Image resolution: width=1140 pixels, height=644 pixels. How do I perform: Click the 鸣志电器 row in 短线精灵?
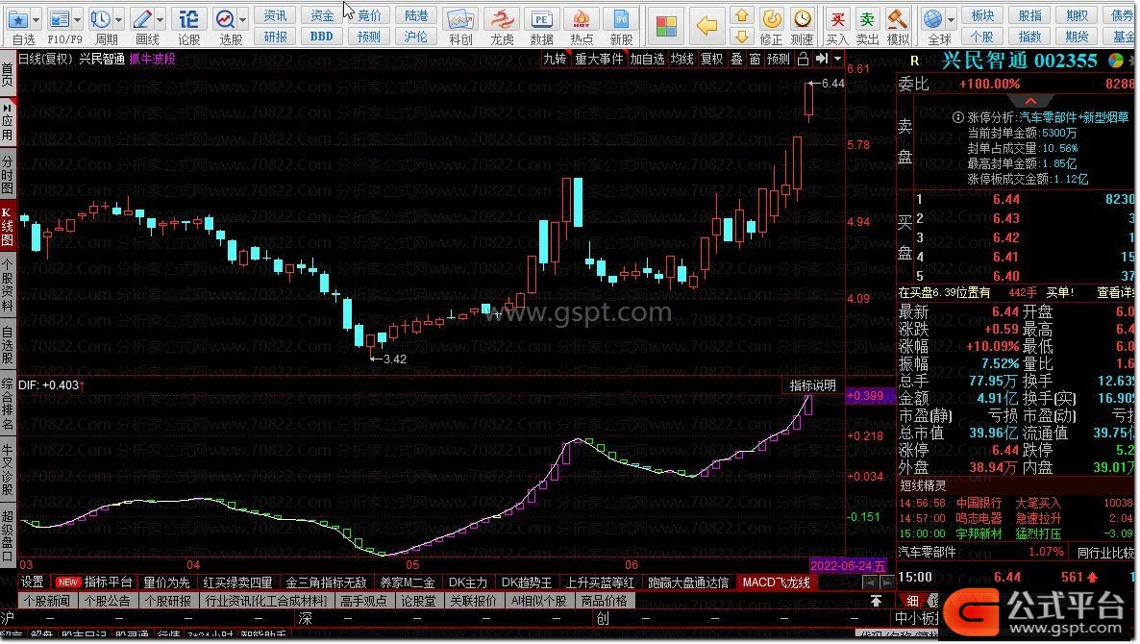1016,518
